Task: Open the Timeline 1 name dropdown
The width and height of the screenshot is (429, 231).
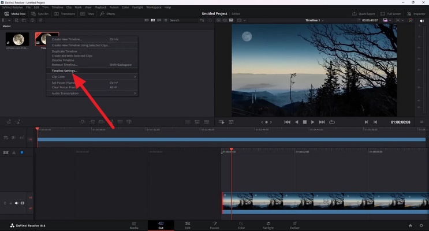Action: tap(314, 20)
